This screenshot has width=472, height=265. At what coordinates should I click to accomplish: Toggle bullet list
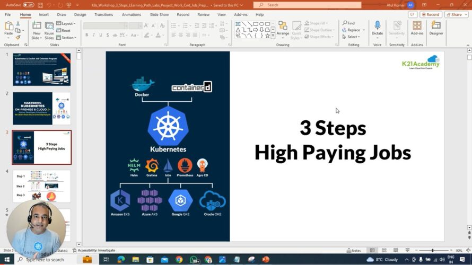click(173, 25)
